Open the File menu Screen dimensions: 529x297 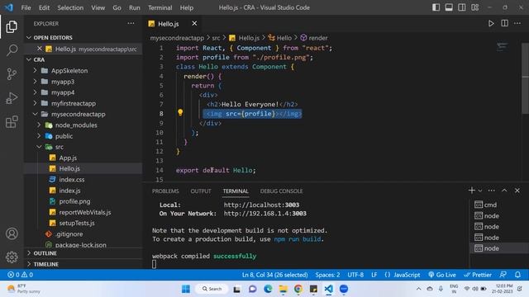(26, 7)
